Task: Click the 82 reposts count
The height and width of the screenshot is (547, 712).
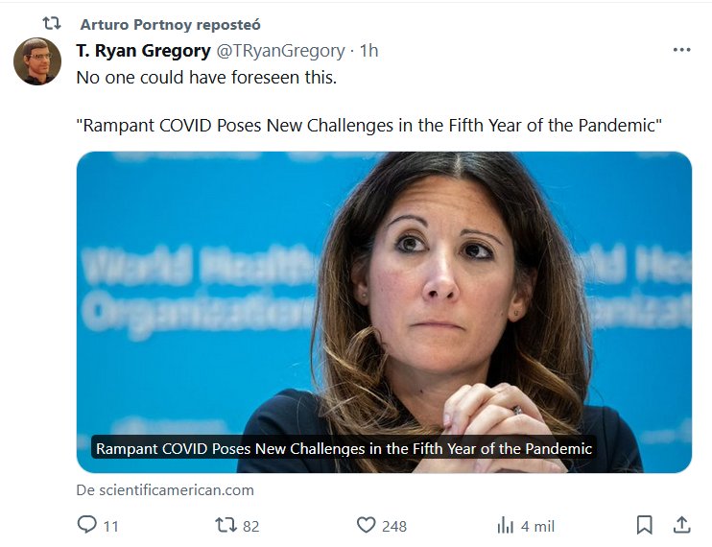Action: click(251, 526)
